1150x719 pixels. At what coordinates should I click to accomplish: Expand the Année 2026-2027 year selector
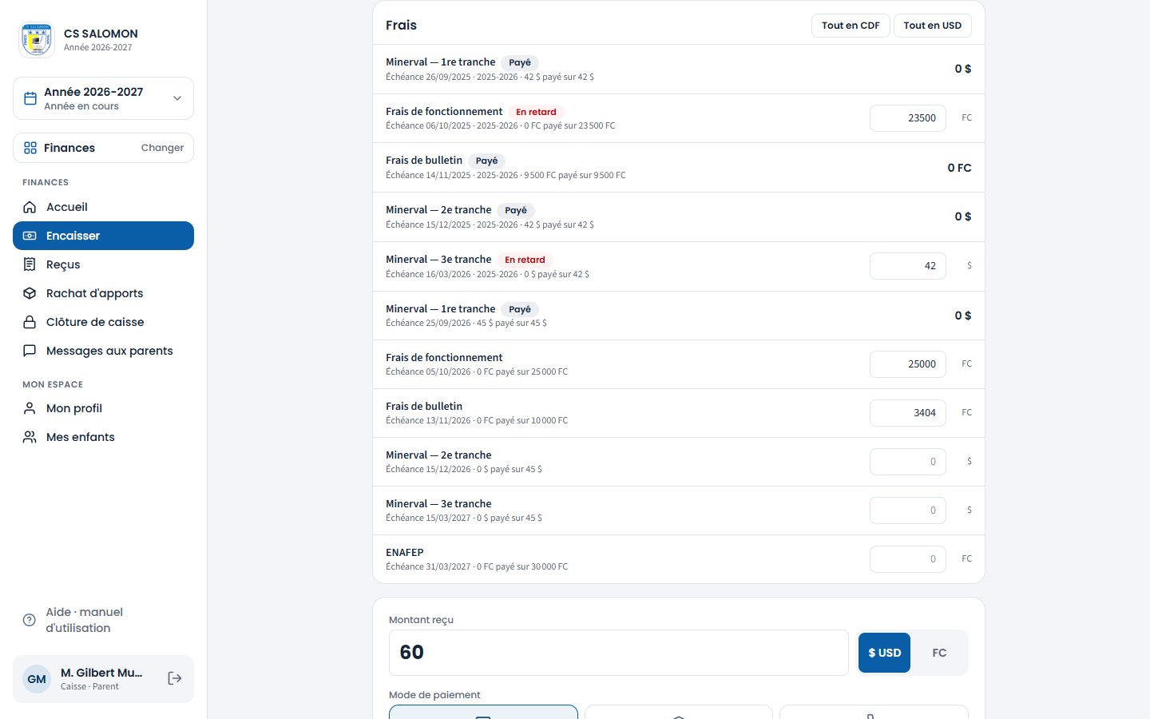point(103,98)
